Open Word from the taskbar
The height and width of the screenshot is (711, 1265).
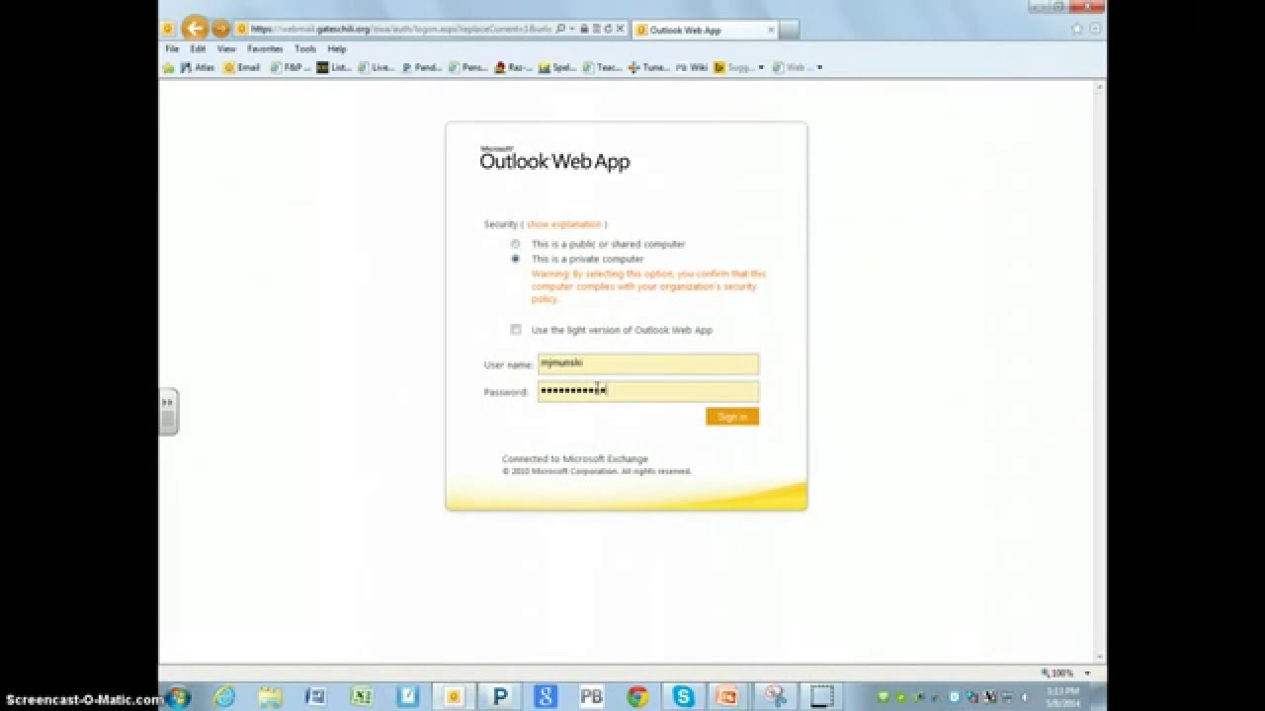(316, 697)
